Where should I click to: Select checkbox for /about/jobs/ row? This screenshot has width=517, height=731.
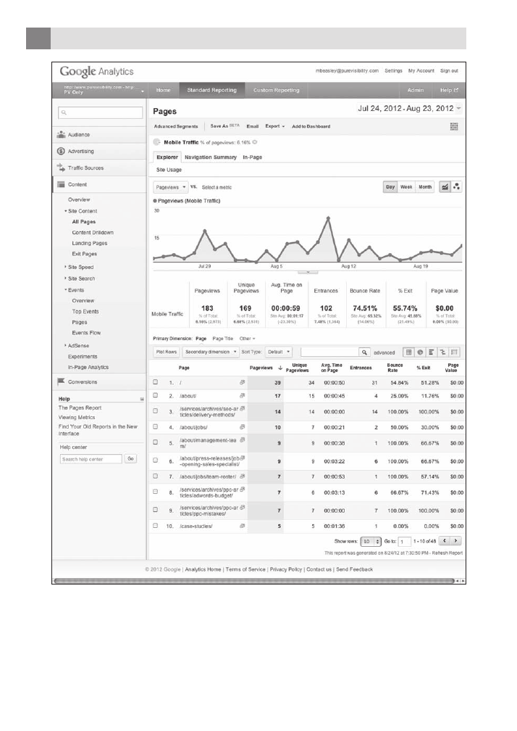[x=155, y=429]
